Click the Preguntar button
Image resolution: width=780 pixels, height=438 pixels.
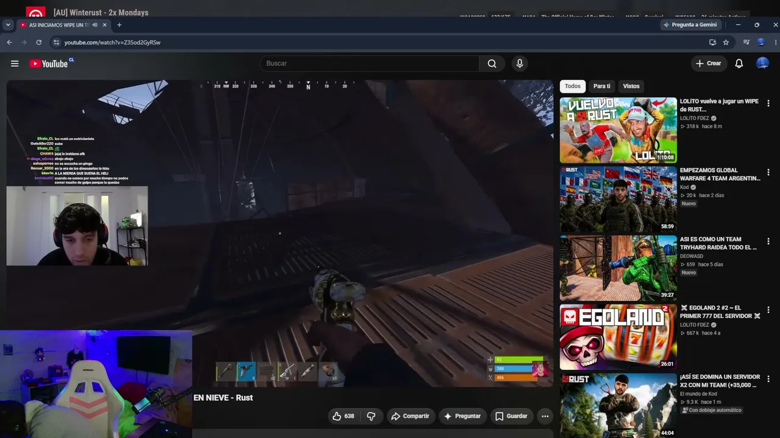463,416
